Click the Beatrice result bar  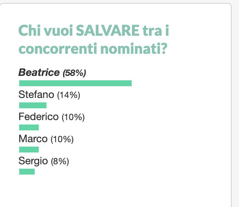pyautogui.click(x=75, y=83)
